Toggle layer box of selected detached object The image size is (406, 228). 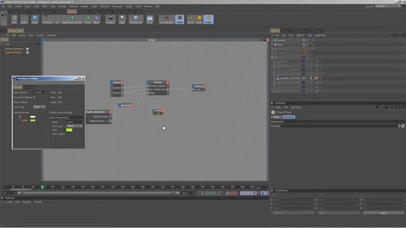pos(304,78)
